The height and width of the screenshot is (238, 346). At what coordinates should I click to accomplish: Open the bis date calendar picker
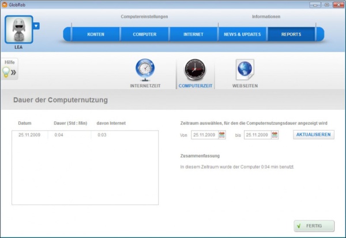click(x=274, y=135)
